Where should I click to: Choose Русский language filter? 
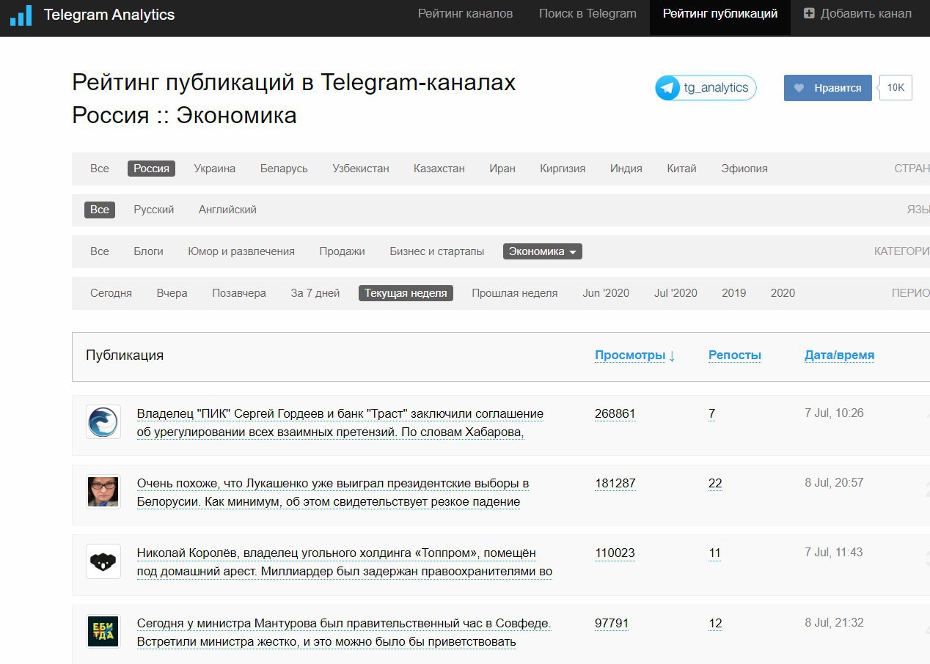154,210
